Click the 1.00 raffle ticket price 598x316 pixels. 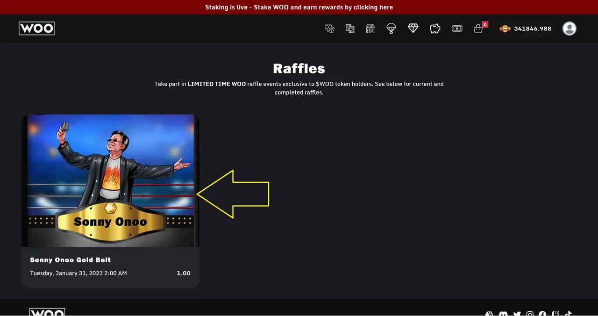184,273
